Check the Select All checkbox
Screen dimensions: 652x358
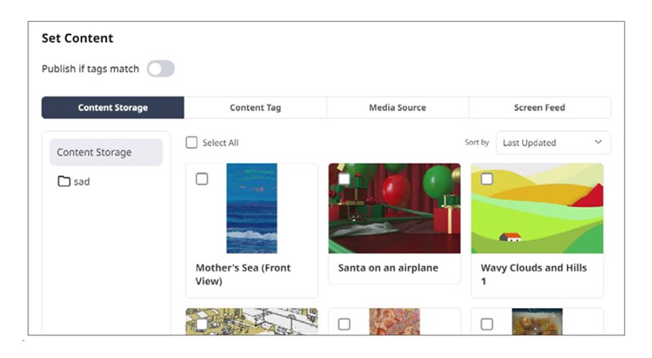point(192,143)
